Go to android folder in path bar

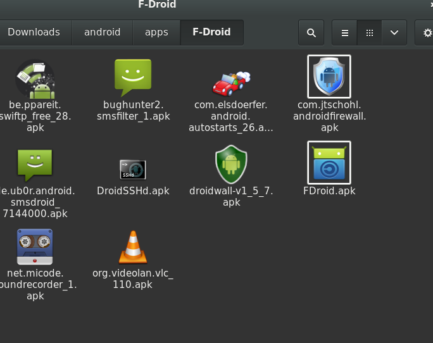tap(102, 32)
